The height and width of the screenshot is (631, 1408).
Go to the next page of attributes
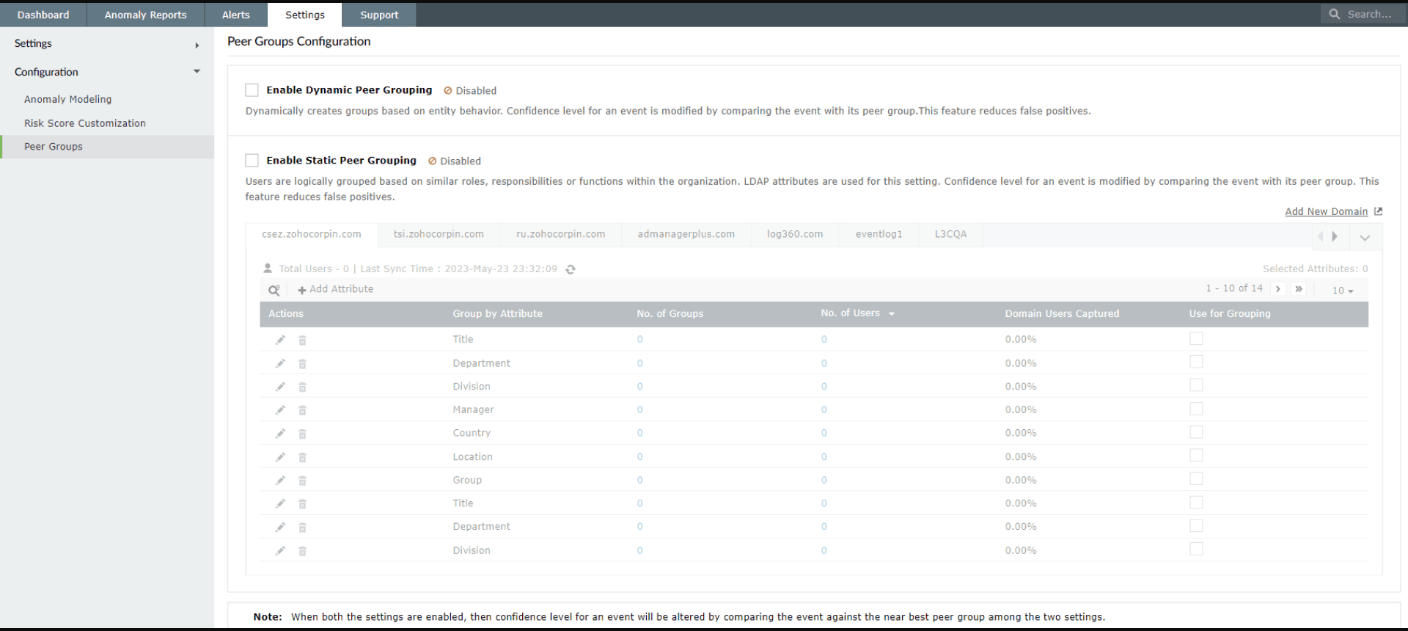click(1278, 289)
